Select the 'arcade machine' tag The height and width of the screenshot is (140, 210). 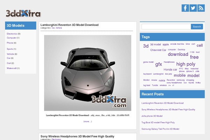(x=177, y=44)
